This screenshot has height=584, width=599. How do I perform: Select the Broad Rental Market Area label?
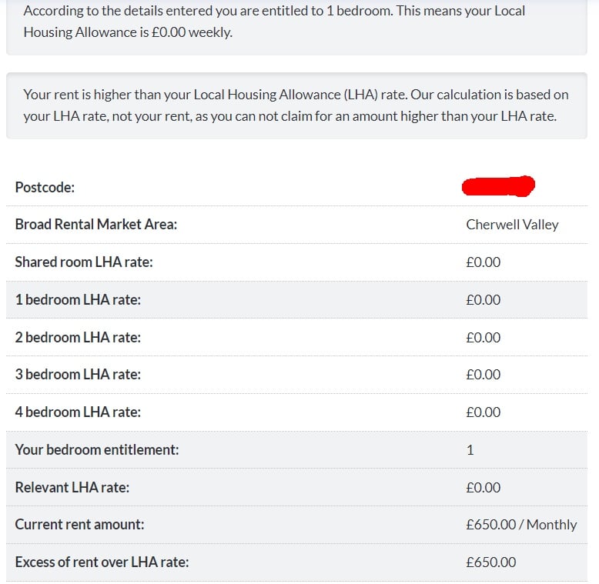pyautogui.click(x=95, y=225)
